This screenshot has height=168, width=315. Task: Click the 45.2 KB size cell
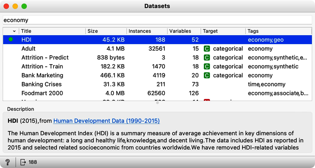tap(113, 40)
